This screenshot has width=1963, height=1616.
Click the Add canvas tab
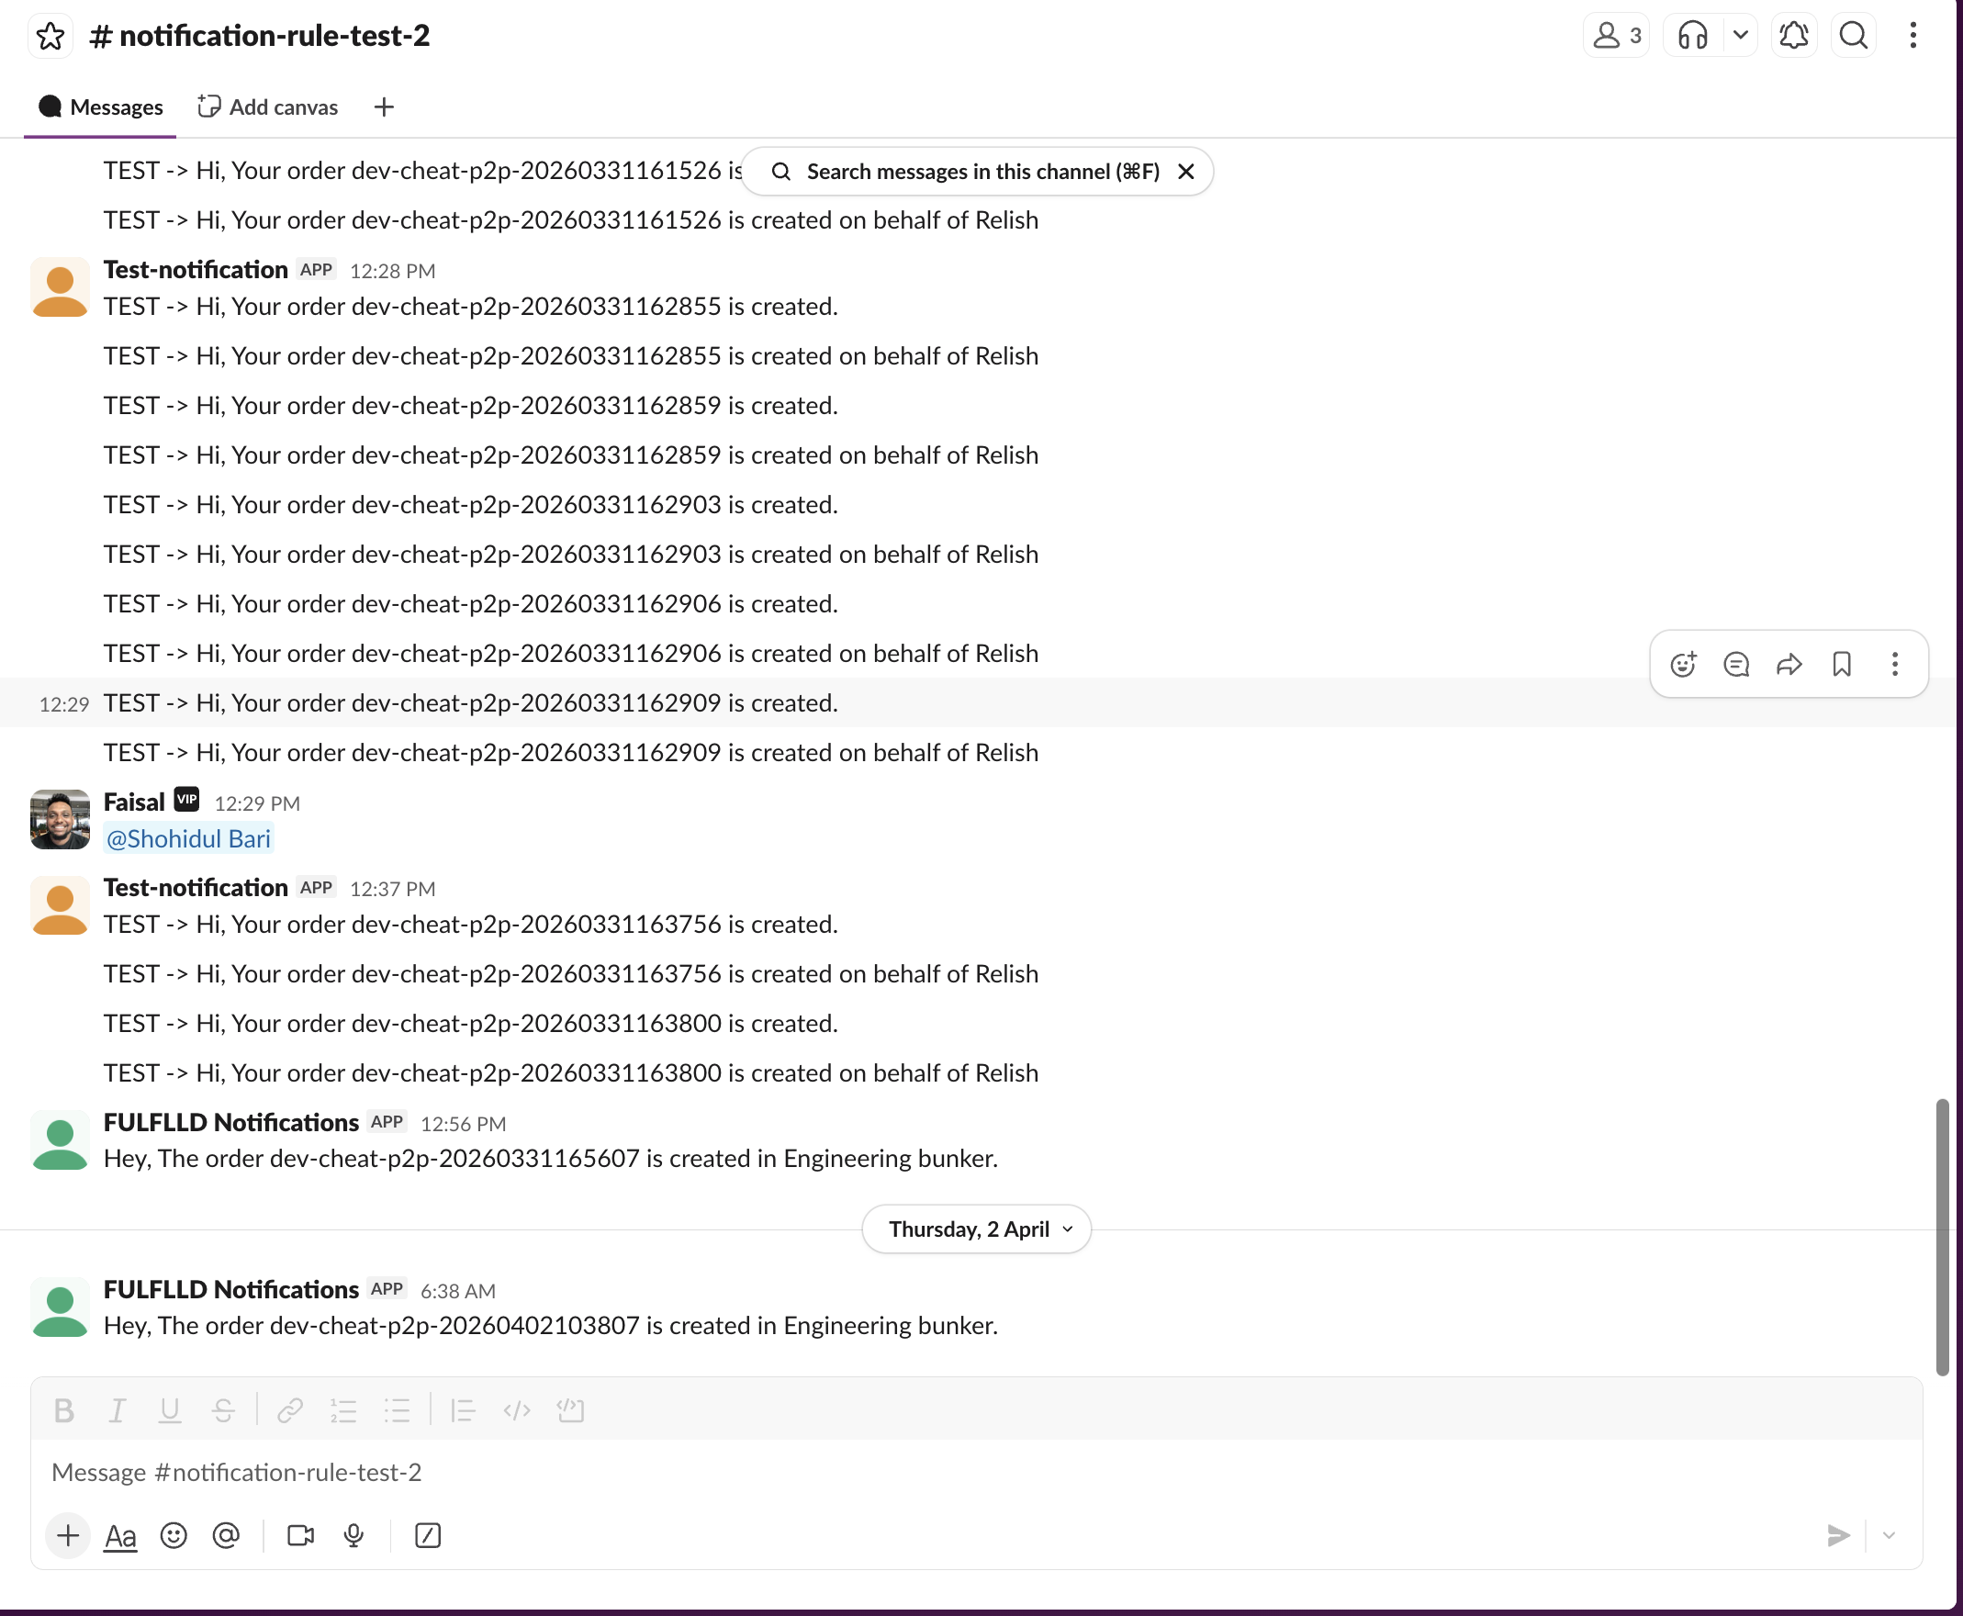coord(268,107)
